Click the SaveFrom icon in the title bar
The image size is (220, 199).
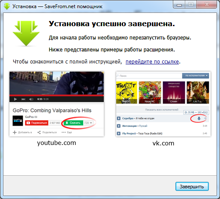(7, 6)
